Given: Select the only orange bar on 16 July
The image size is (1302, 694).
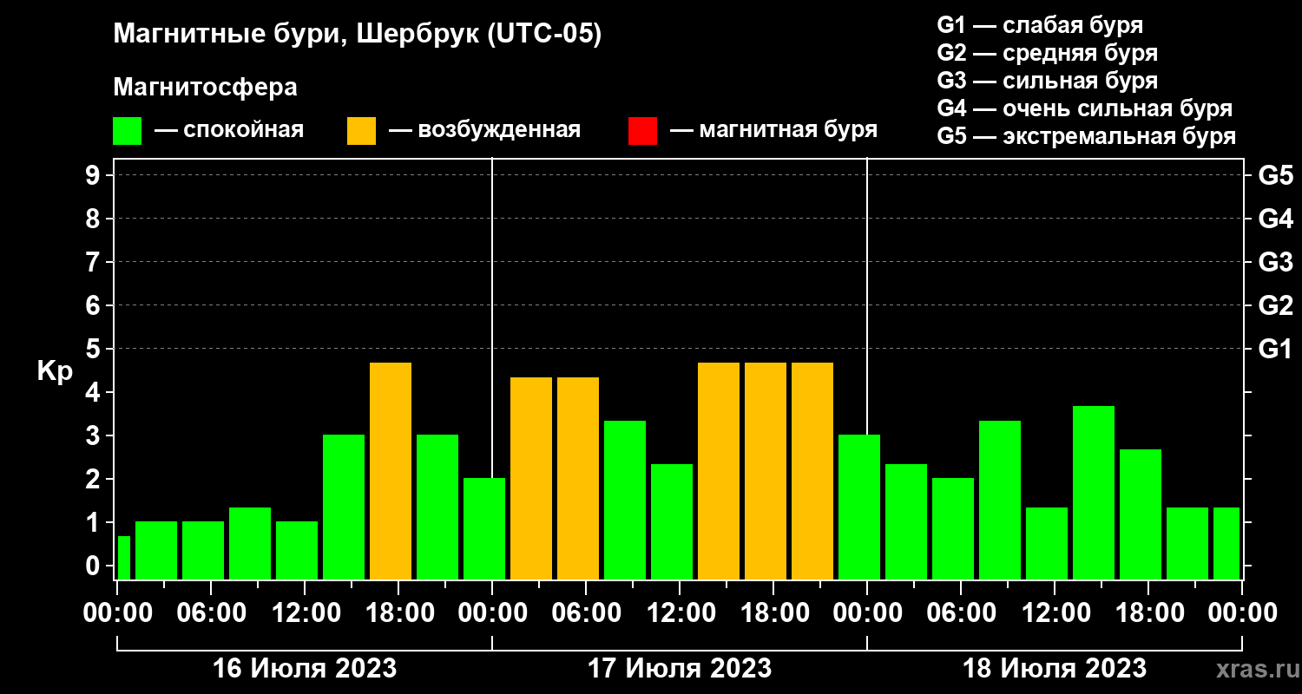Looking at the screenshot, I should 391,471.
